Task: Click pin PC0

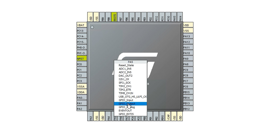Action: (x=82, y=64)
